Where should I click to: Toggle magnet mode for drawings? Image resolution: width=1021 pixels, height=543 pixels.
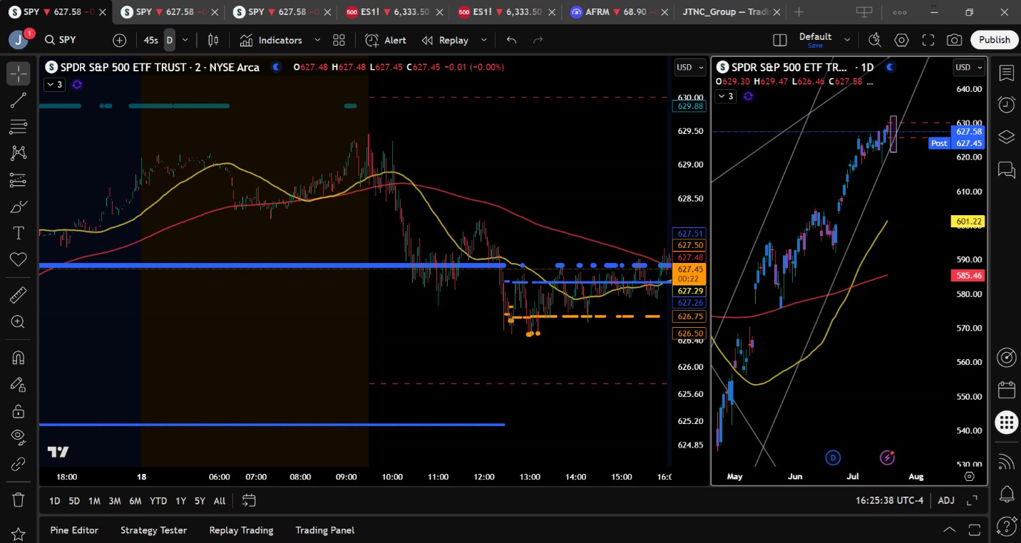[x=19, y=358]
